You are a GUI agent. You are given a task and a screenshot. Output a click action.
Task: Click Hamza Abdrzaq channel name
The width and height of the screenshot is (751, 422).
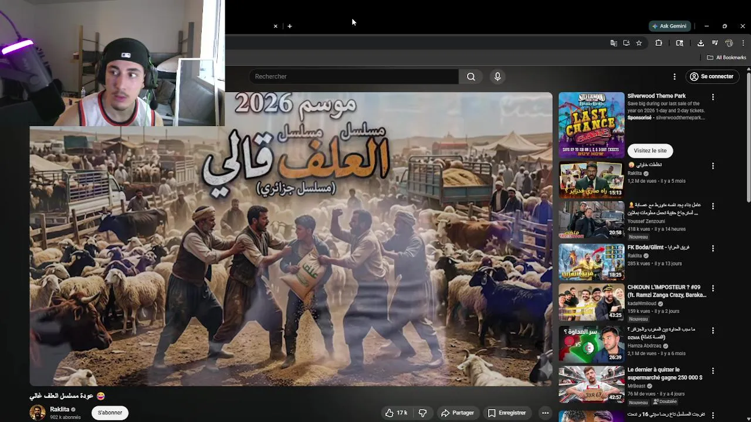(x=644, y=346)
